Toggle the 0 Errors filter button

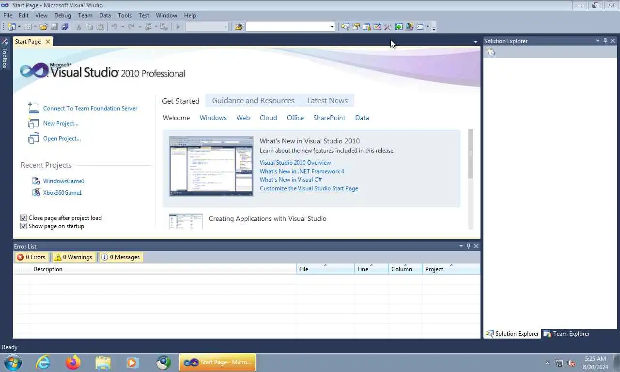pyautogui.click(x=31, y=257)
